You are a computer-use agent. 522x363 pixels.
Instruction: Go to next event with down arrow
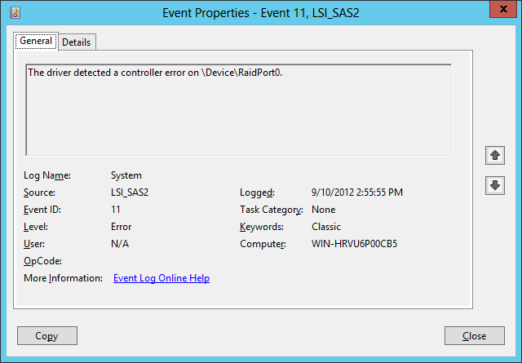tap(494, 185)
